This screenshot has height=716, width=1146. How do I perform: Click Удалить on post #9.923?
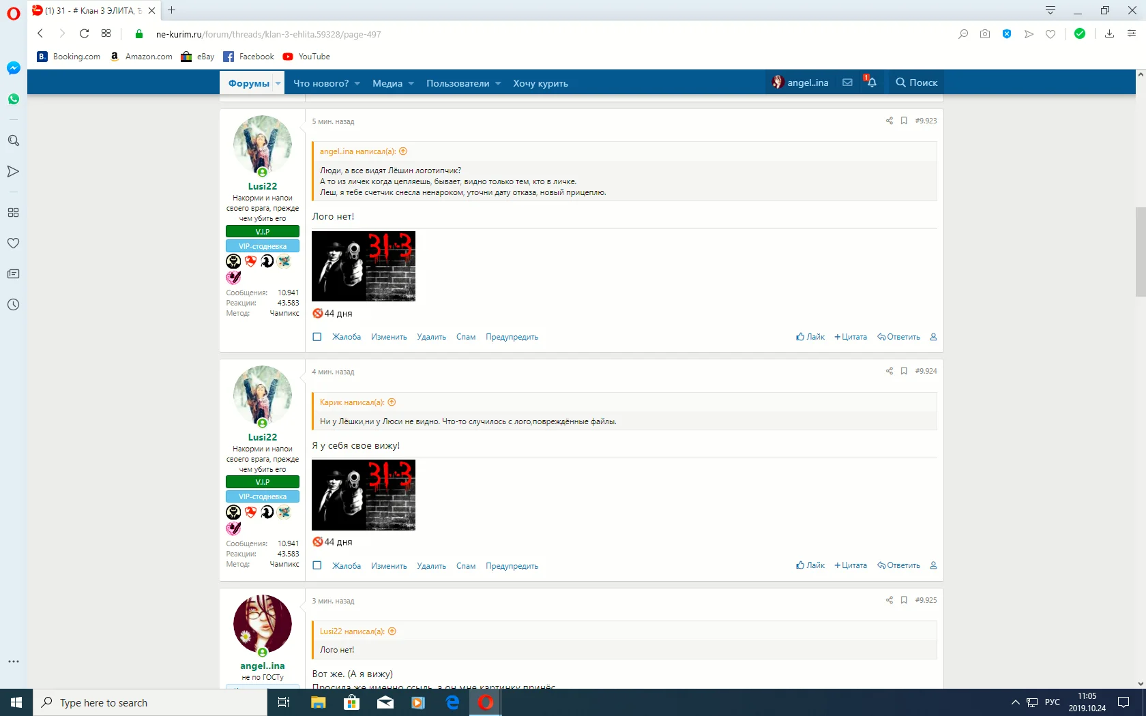(x=431, y=337)
